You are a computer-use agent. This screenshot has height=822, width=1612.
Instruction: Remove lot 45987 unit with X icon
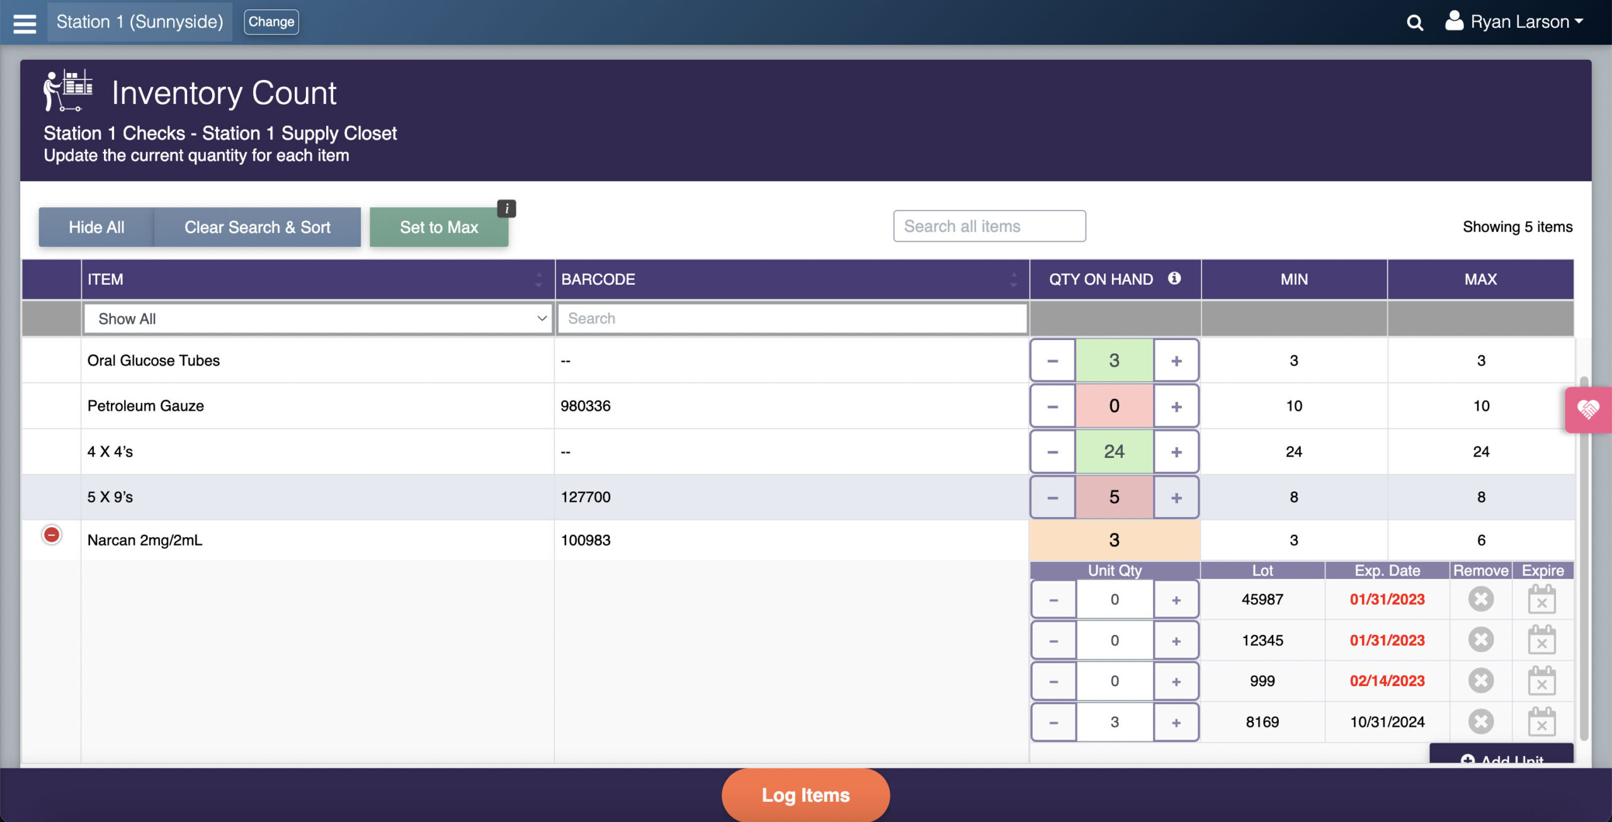(x=1480, y=599)
